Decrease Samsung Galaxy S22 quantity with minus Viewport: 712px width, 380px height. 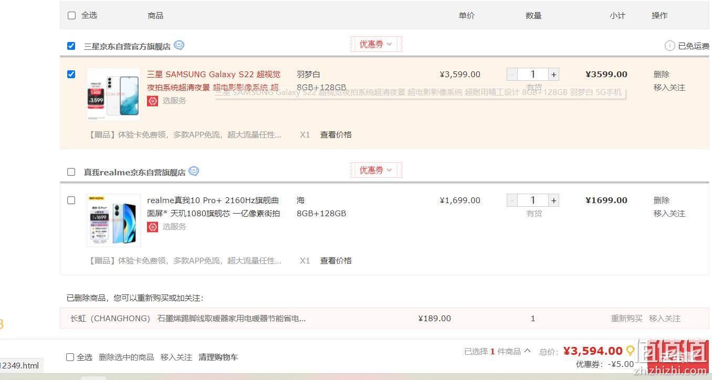(x=512, y=75)
